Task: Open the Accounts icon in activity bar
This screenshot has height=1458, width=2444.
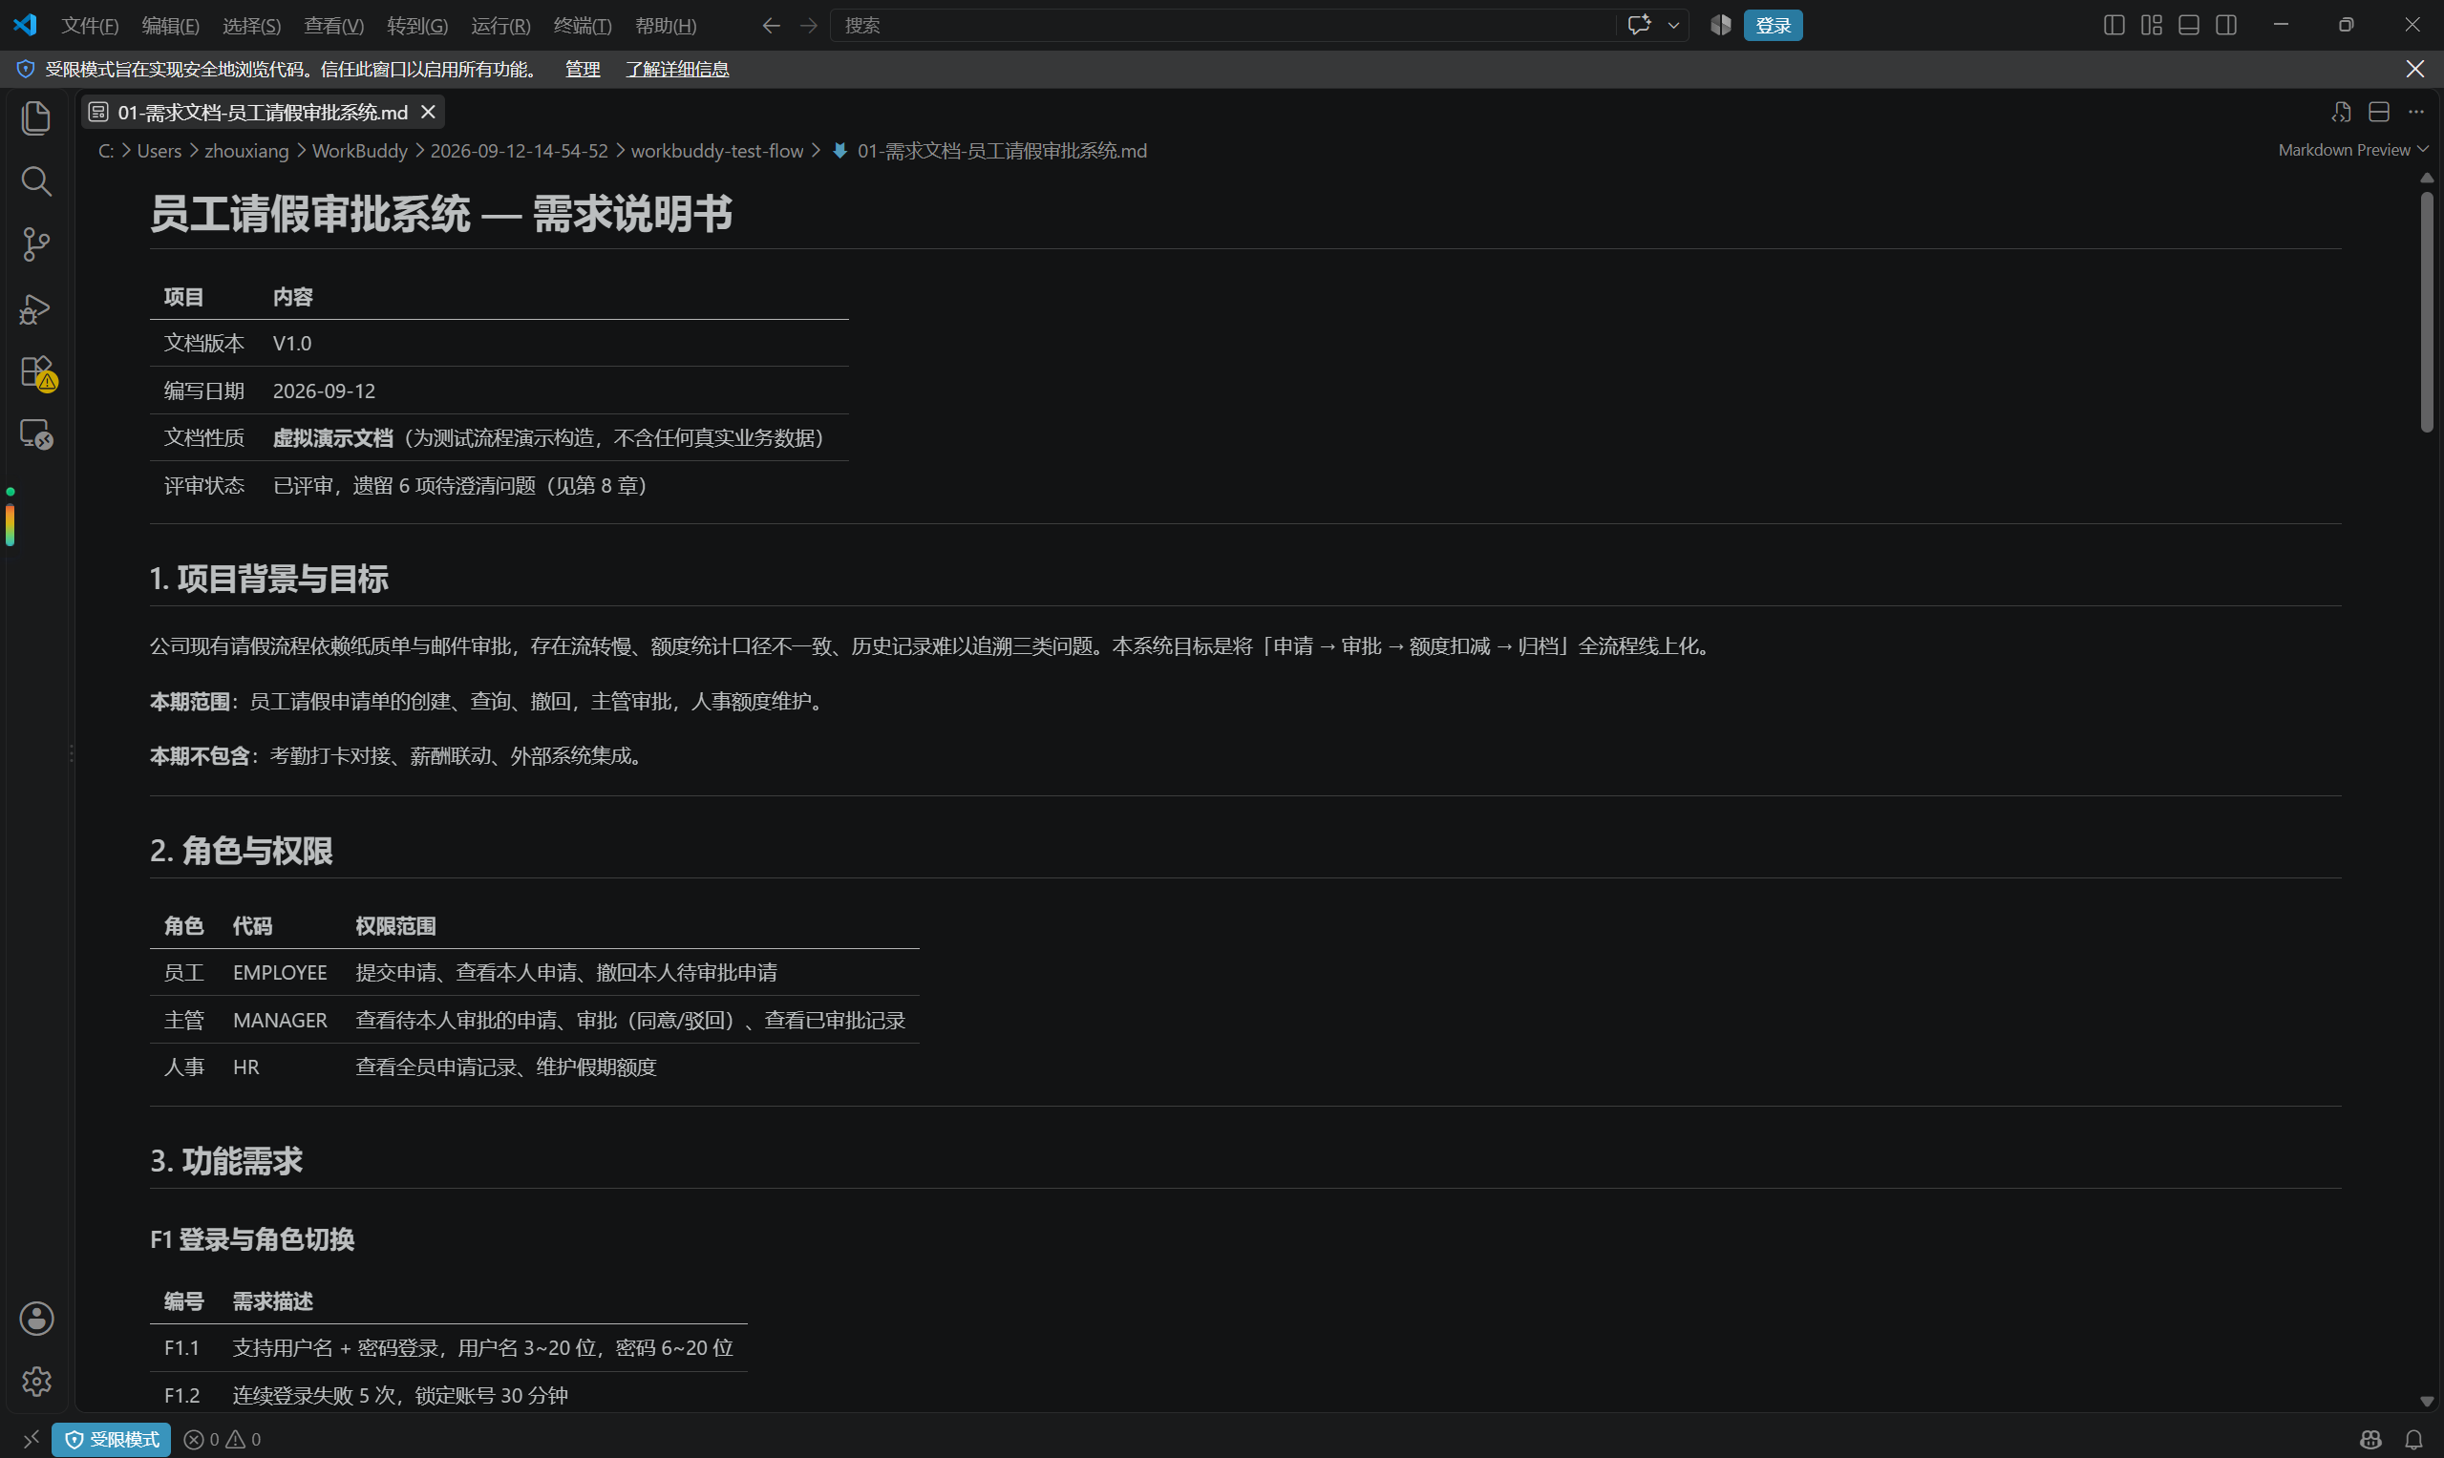Action: click(36, 1319)
